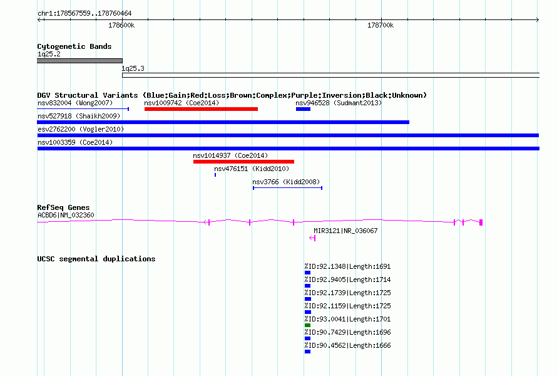Select the nsv946528 (Sudmant2013) blue gain bar

pos(303,109)
